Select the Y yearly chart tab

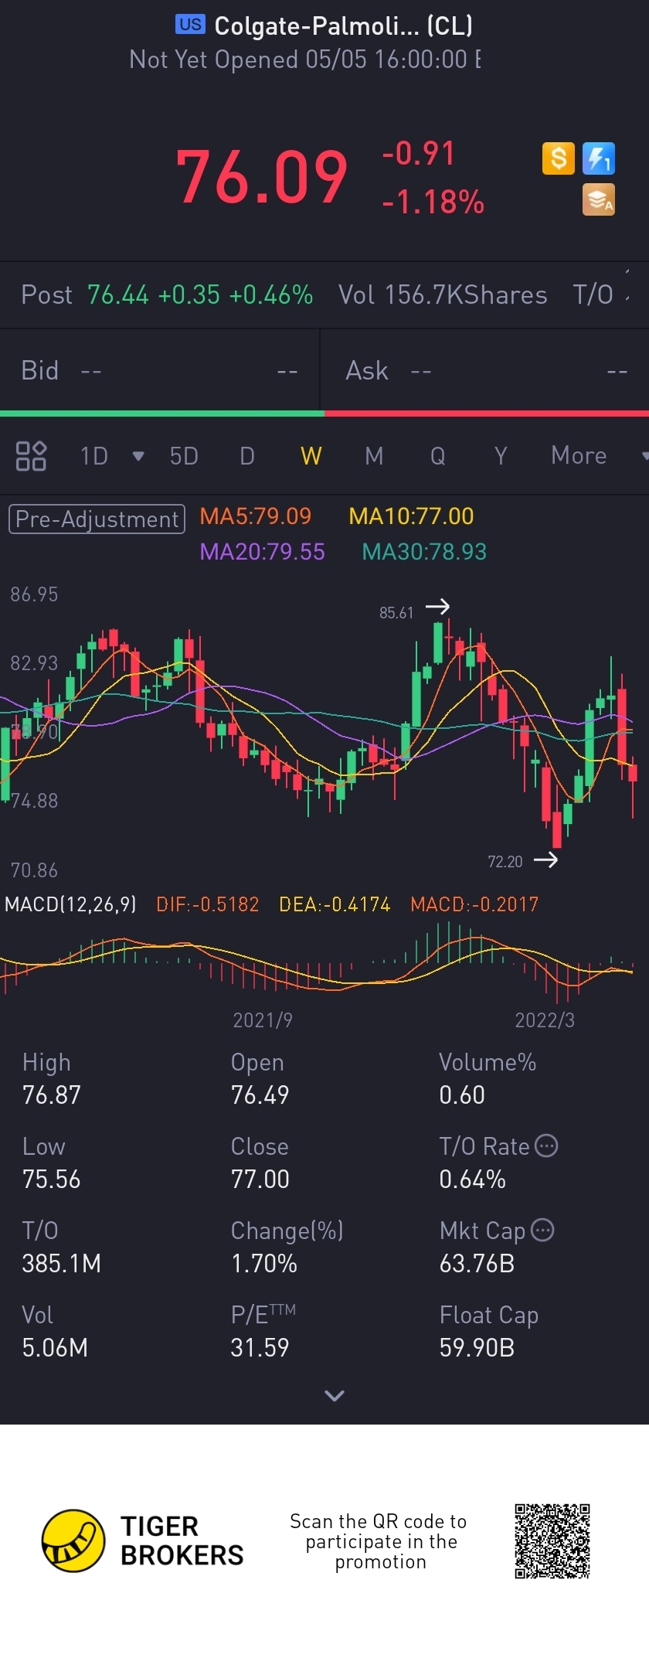click(501, 456)
